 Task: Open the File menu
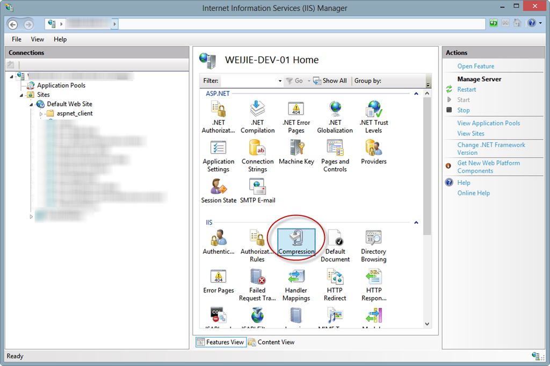(x=17, y=39)
